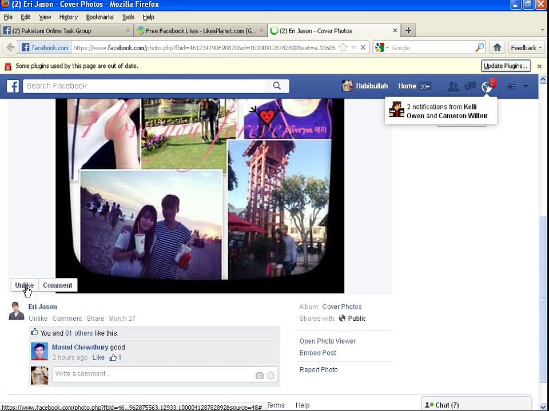Open the Notifications globe icon

click(487, 86)
